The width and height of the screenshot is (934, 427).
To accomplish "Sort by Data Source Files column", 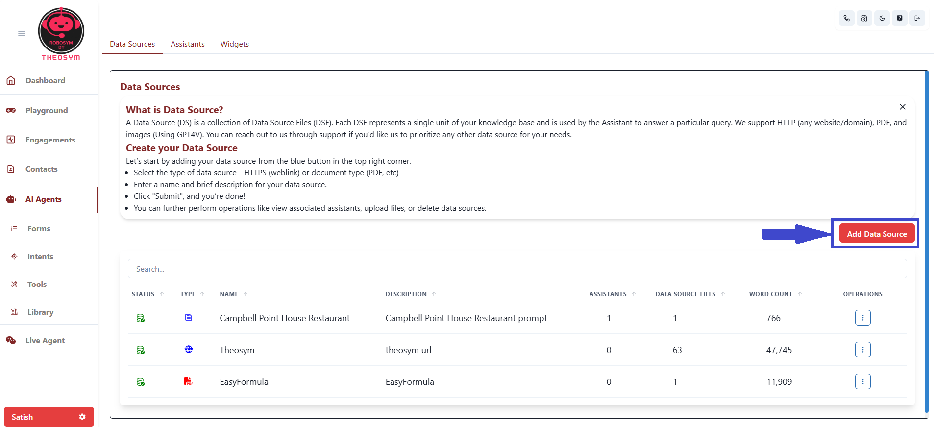I will coord(690,294).
